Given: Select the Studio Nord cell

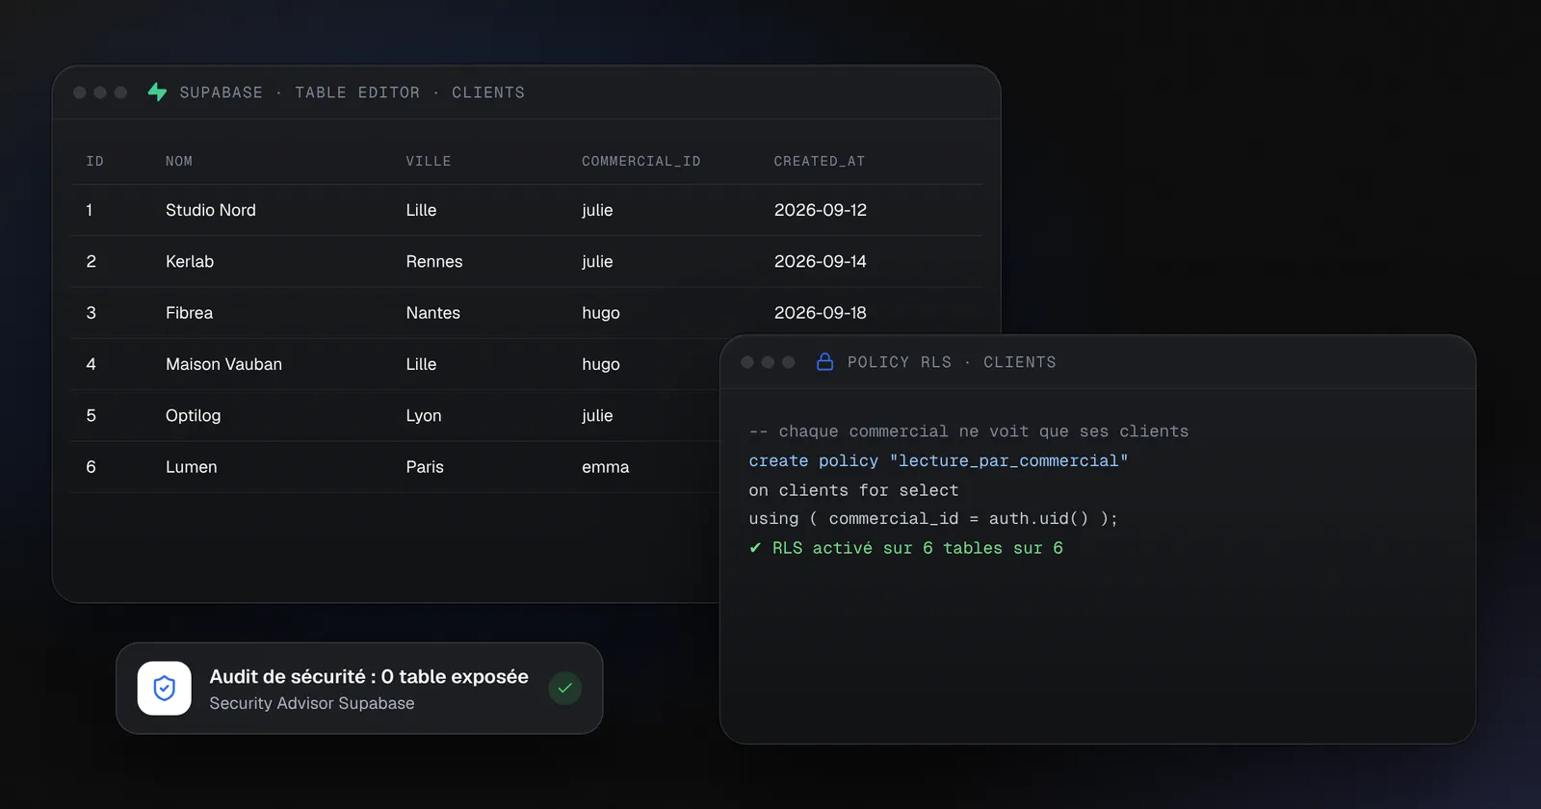Looking at the screenshot, I should [x=211, y=210].
